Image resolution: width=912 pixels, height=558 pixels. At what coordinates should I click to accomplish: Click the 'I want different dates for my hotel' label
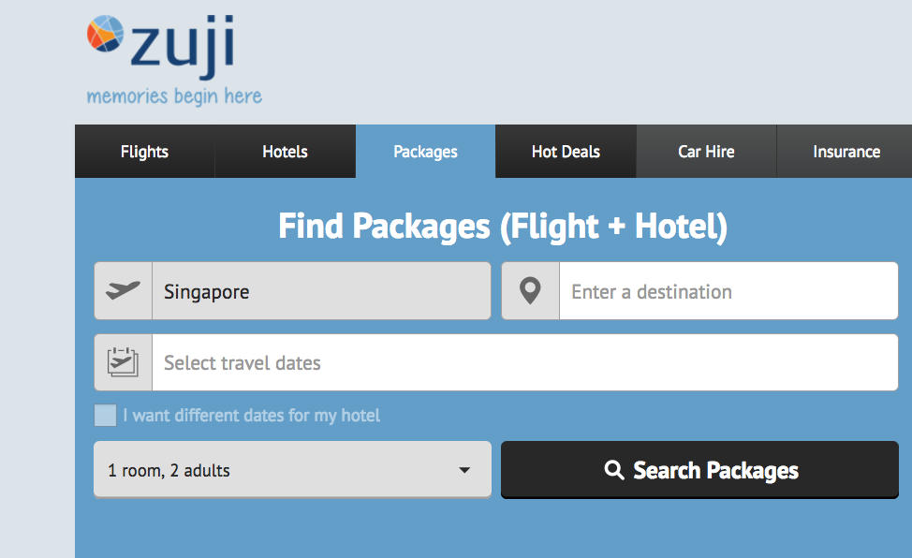click(x=251, y=416)
